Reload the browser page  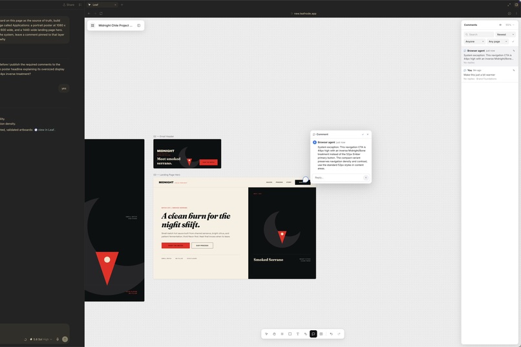point(101,14)
